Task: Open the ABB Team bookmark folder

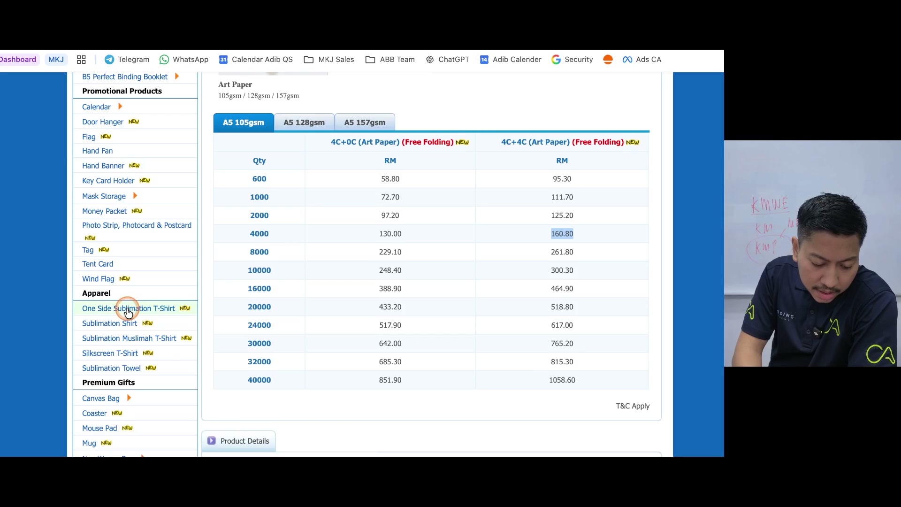Action: click(x=390, y=60)
